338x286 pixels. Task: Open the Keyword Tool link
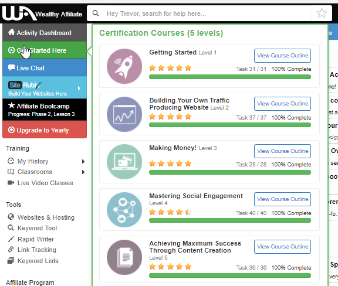click(37, 228)
